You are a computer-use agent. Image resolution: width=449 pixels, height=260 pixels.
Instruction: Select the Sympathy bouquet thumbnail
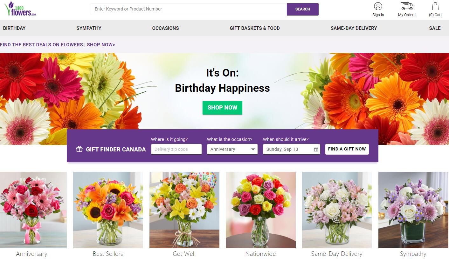click(x=413, y=210)
